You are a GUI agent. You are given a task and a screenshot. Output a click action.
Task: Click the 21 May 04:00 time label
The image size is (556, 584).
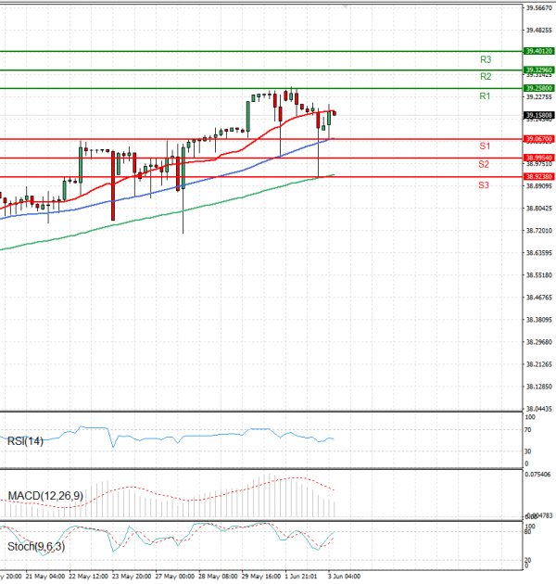[x=46, y=577]
